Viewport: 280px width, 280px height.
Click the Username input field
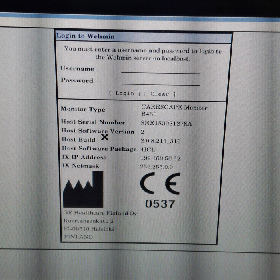[160, 70]
